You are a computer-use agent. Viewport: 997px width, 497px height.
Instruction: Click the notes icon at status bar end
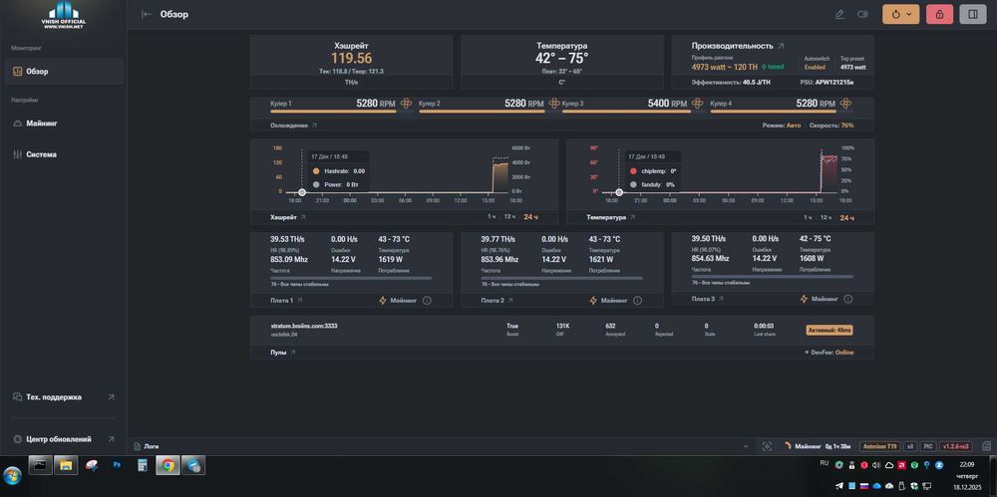[x=986, y=446]
